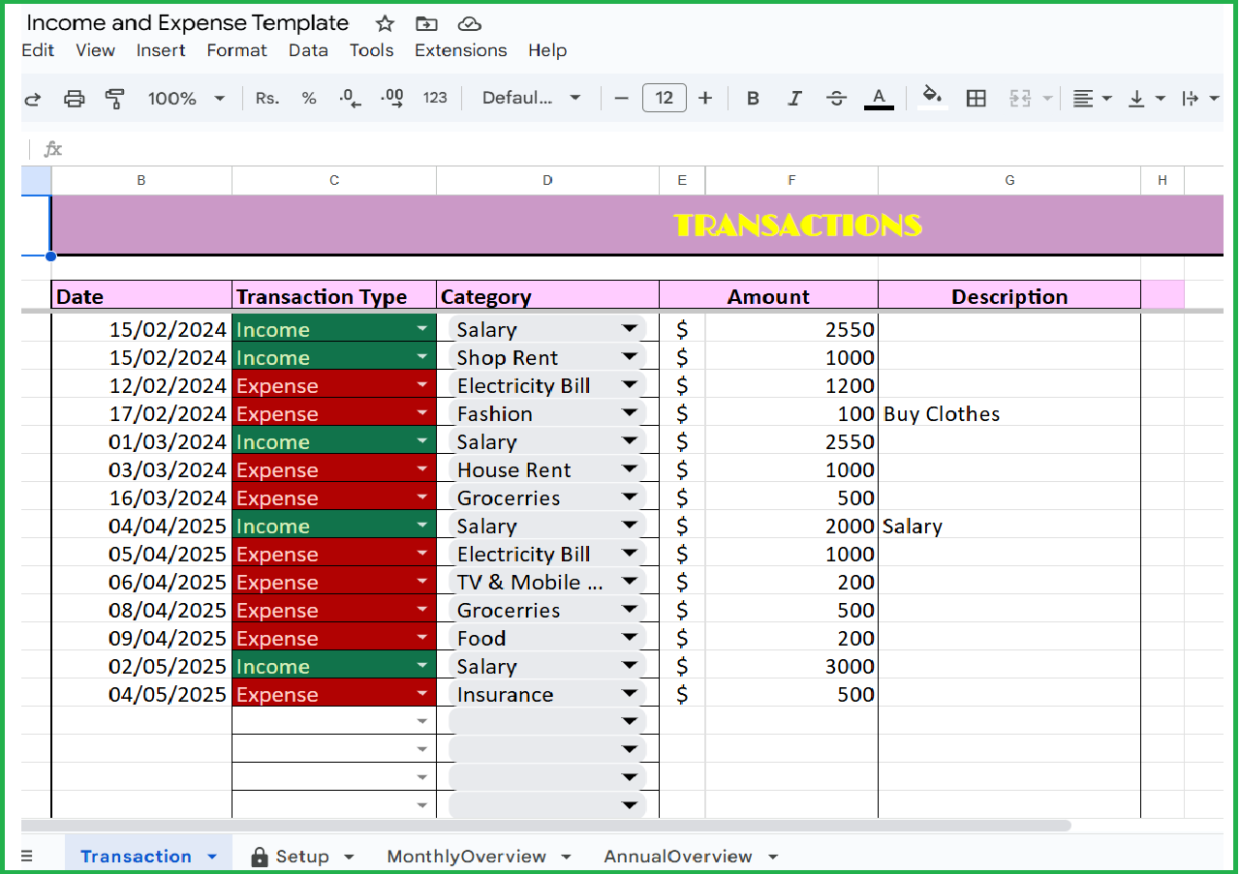Switch to the AnnualOverview sheet tab
The width and height of the screenshot is (1240, 874).
[x=678, y=857]
